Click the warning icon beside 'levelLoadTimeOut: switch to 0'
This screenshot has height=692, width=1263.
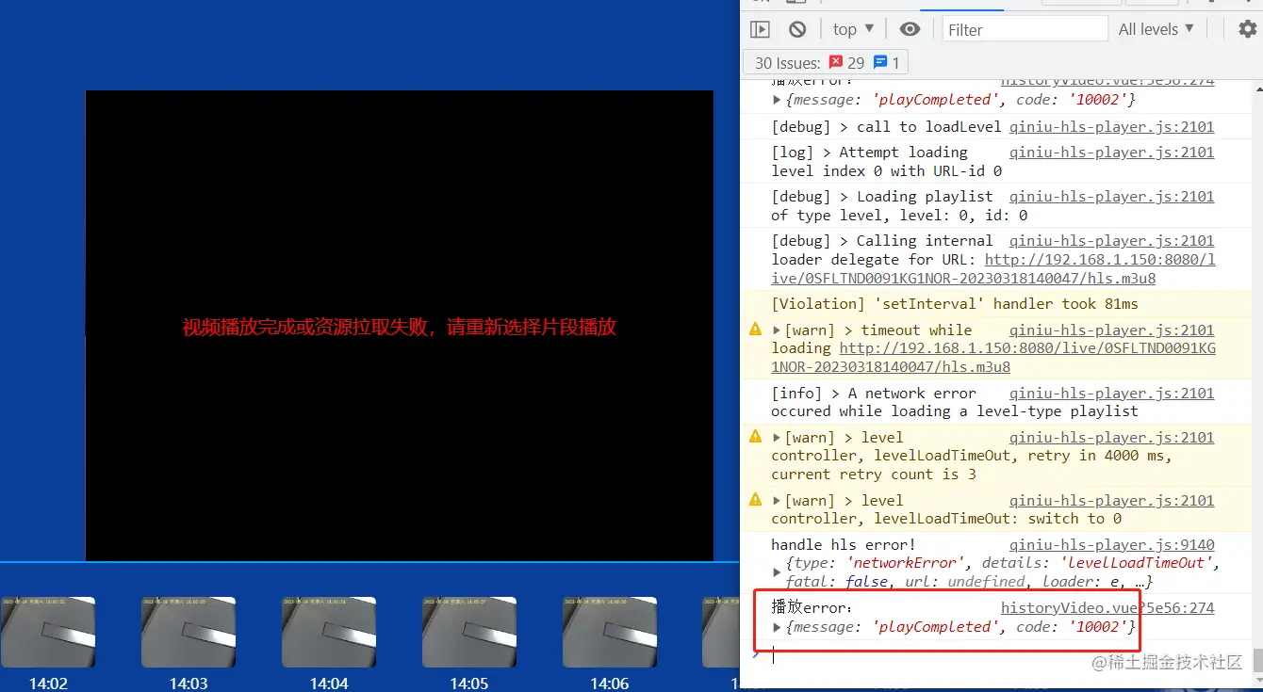point(755,500)
